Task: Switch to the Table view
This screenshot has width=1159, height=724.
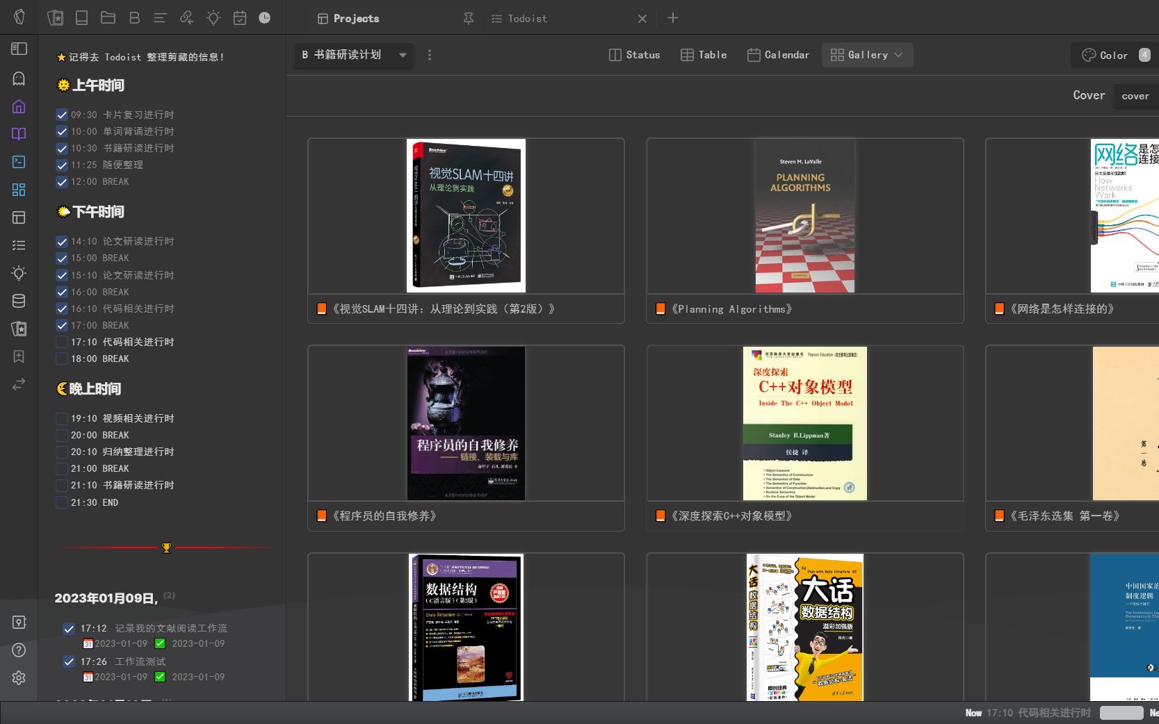Action: coord(704,55)
